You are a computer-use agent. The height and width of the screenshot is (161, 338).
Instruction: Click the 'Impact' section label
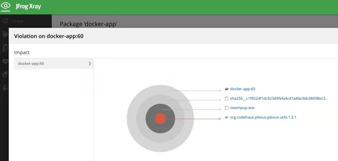(x=22, y=52)
